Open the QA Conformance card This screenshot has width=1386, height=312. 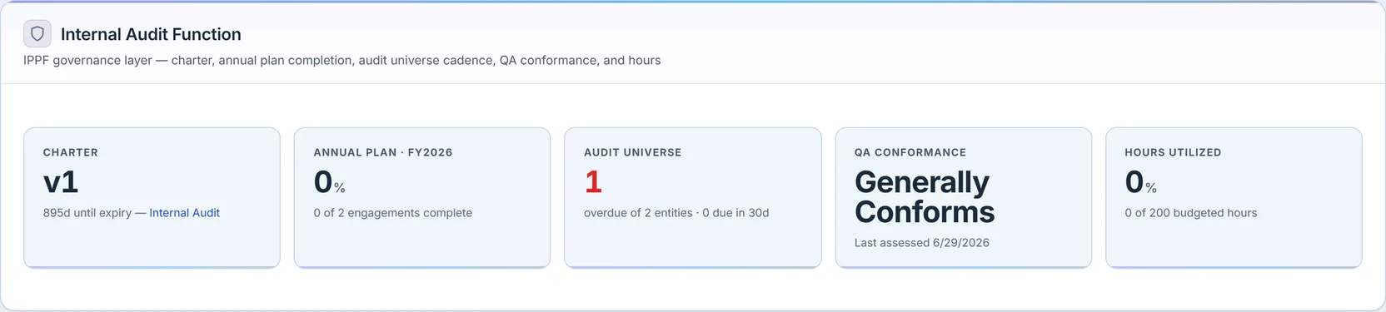(963, 198)
